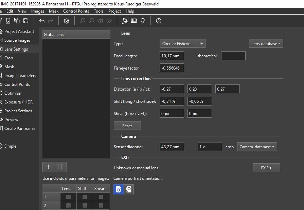Click the Undo arrow in toolbar

(x=42, y=21)
